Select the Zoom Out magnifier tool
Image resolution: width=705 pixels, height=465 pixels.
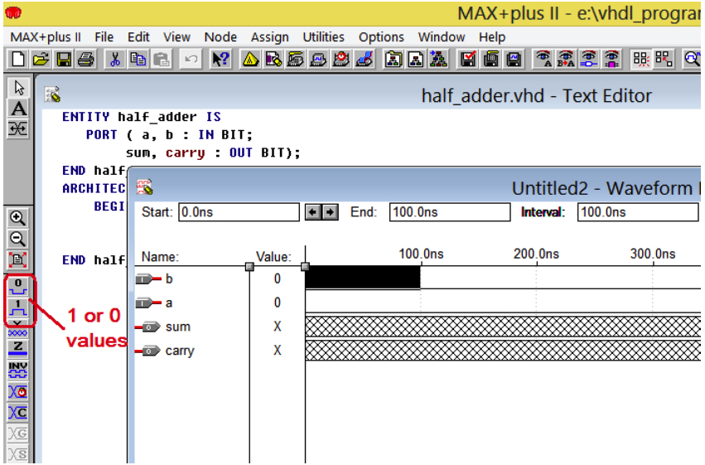[x=18, y=239]
